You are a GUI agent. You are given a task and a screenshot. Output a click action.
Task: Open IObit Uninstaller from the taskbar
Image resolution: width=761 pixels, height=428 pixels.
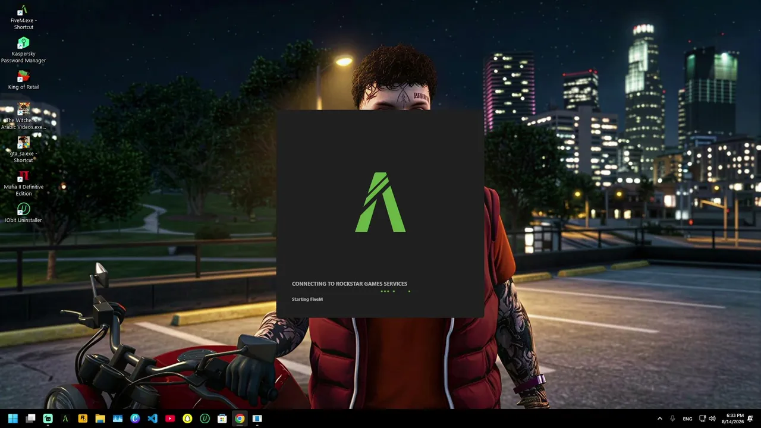click(205, 418)
